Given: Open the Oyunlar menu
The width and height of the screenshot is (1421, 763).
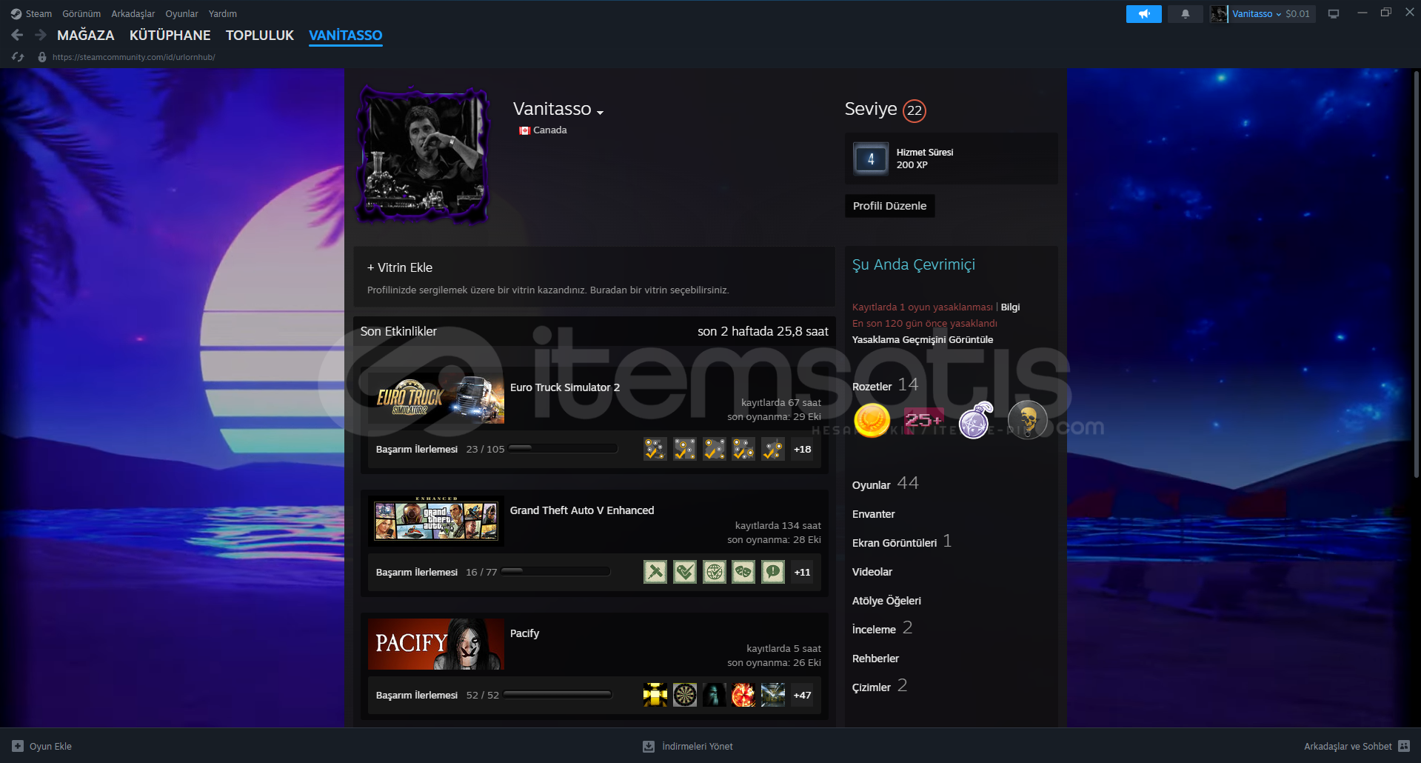Looking at the screenshot, I should 181,14.
